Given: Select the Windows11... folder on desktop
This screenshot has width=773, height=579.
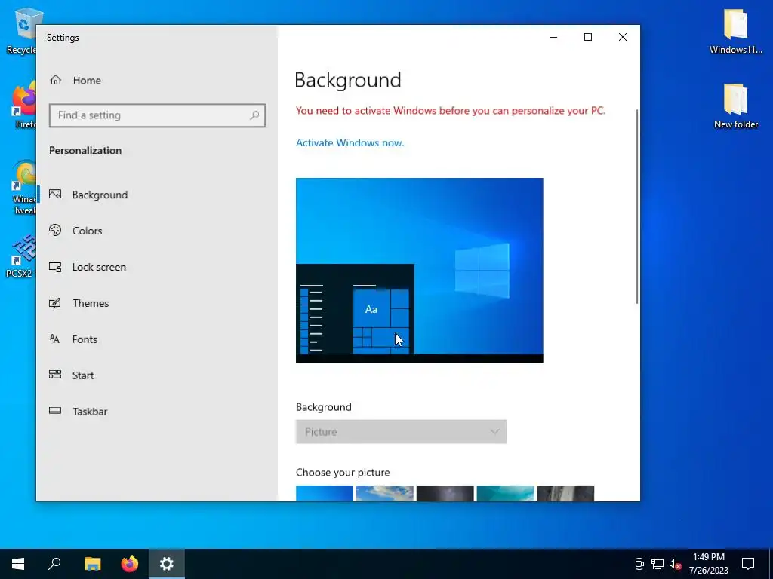Looking at the screenshot, I should pos(735,30).
